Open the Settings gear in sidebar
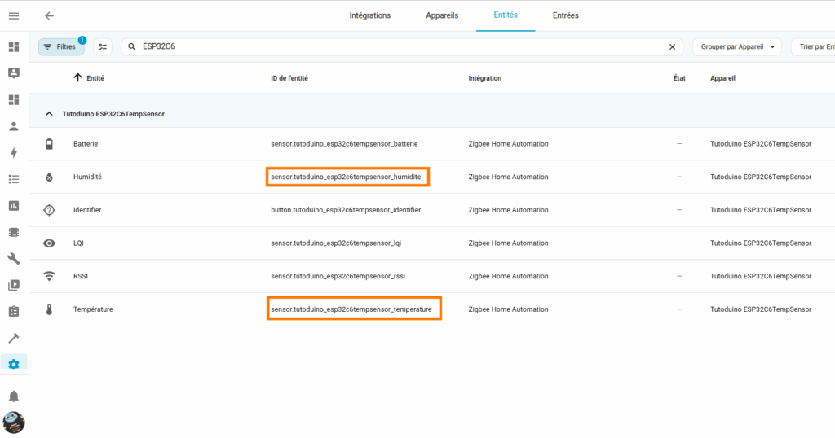 click(x=14, y=364)
